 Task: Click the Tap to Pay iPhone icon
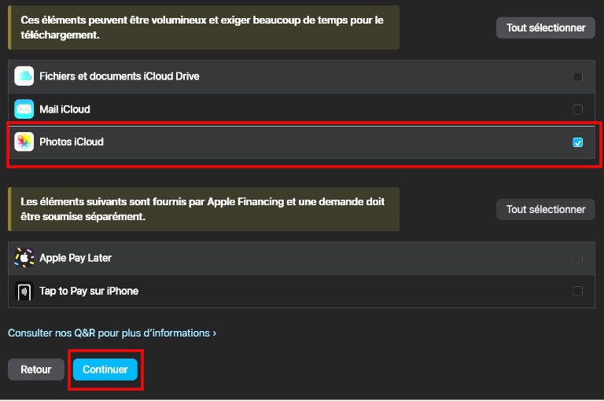(24, 291)
